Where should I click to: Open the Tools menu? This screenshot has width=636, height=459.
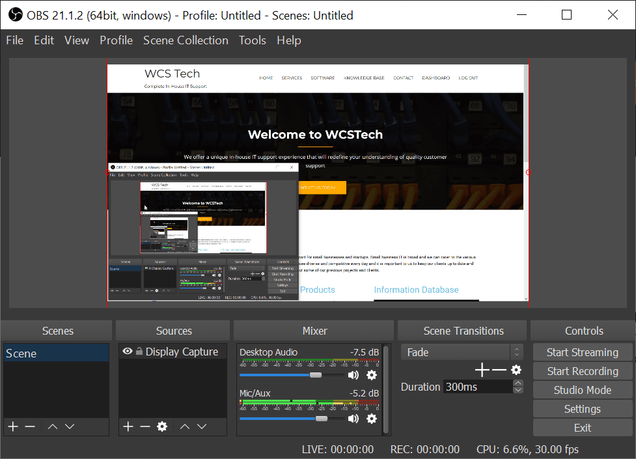[x=253, y=40]
